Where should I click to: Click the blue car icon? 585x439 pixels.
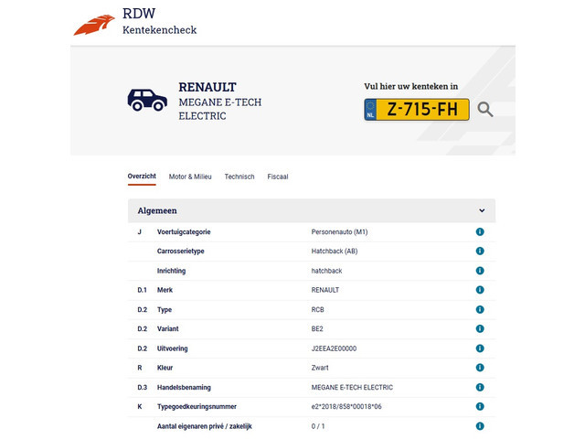click(146, 101)
